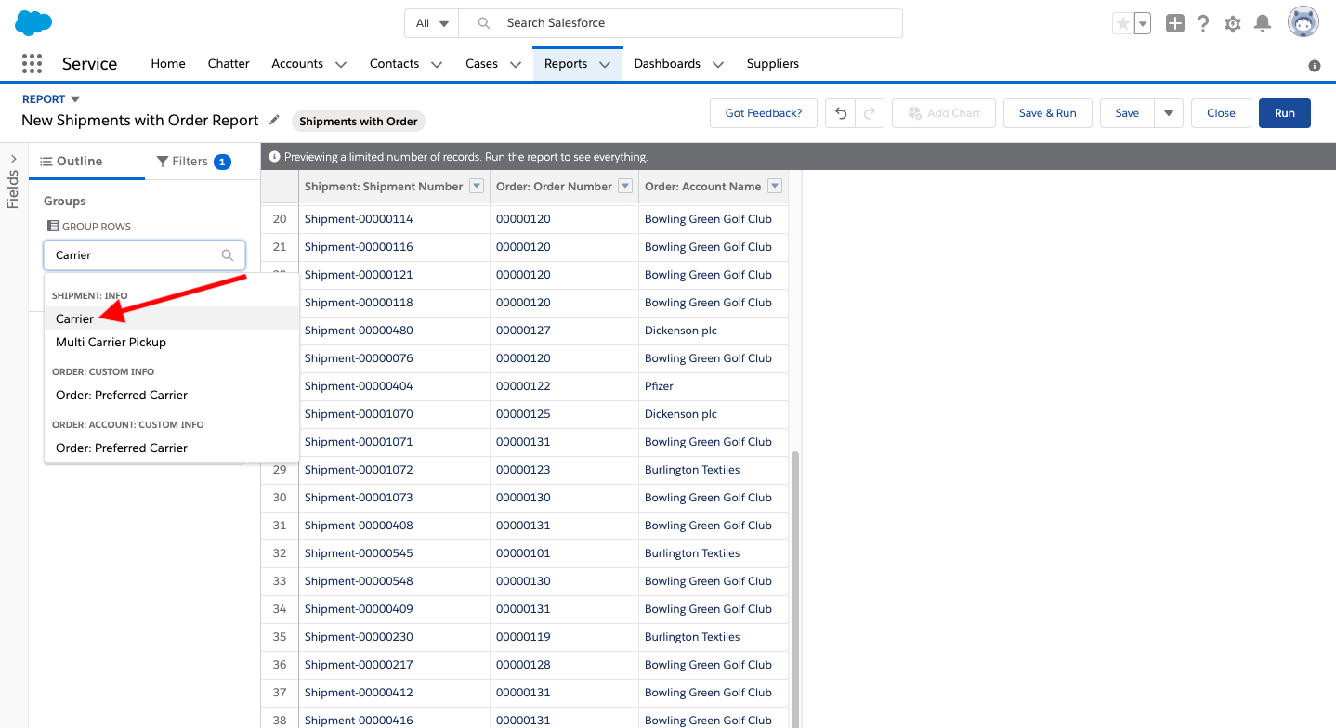Open the Contacts tab dropdown chevron
The image size is (1336, 728).
pos(437,64)
